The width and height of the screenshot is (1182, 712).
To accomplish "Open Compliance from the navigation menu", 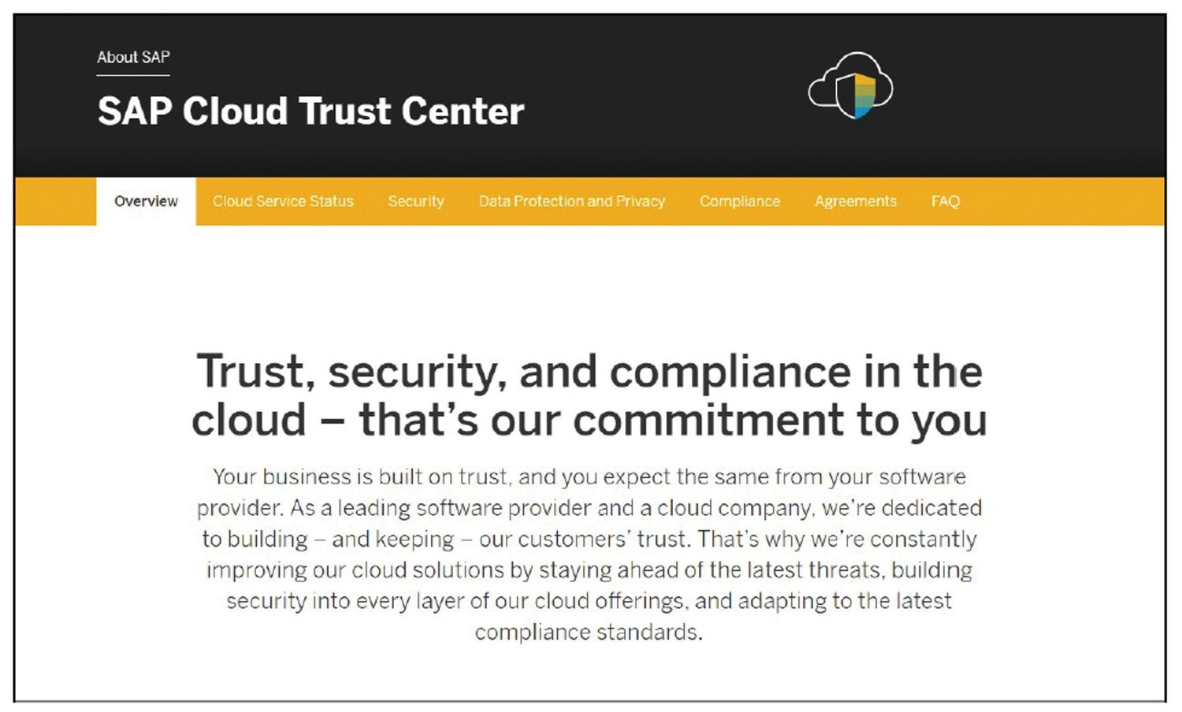I will (x=739, y=201).
